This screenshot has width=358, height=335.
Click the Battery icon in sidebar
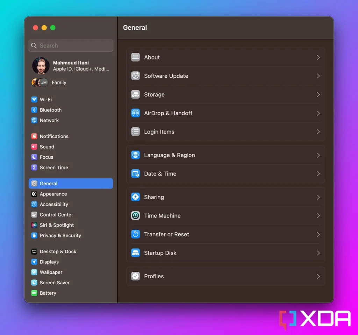(x=34, y=293)
